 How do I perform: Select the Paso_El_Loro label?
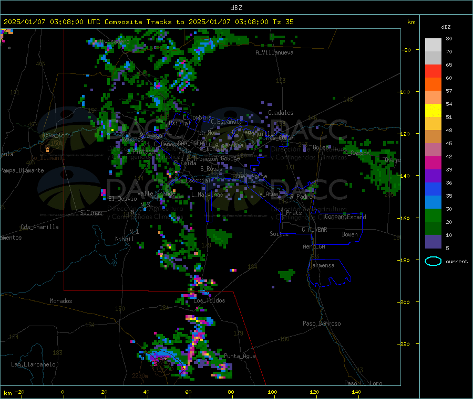(x=363, y=383)
